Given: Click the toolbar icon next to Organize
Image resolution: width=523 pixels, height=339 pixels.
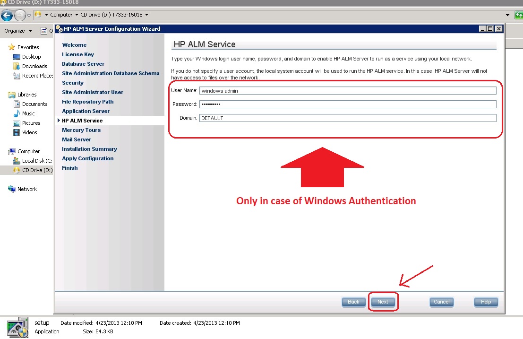Looking at the screenshot, I should pyautogui.click(x=43, y=31).
